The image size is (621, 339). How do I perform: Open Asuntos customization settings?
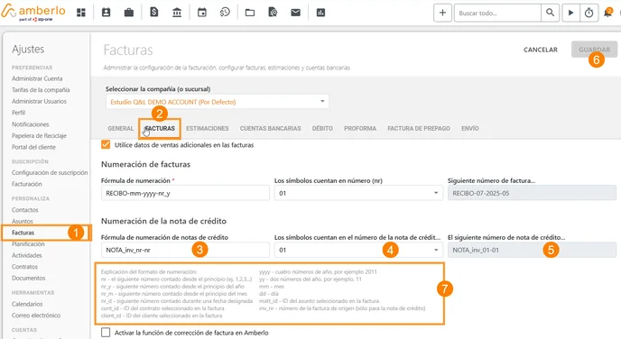[23, 221]
